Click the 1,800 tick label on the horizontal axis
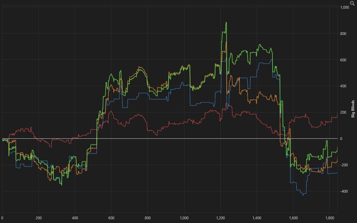 point(330,218)
